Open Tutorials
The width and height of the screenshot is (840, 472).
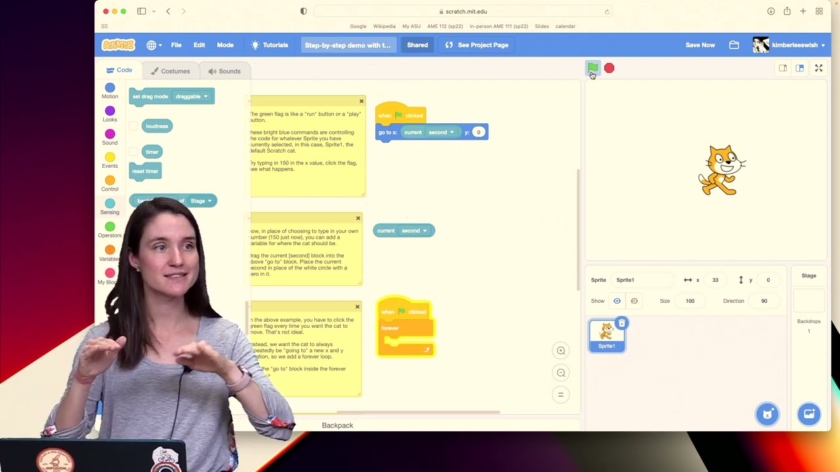click(x=270, y=45)
